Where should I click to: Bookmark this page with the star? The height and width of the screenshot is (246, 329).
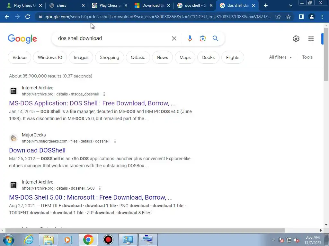tap(289, 17)
